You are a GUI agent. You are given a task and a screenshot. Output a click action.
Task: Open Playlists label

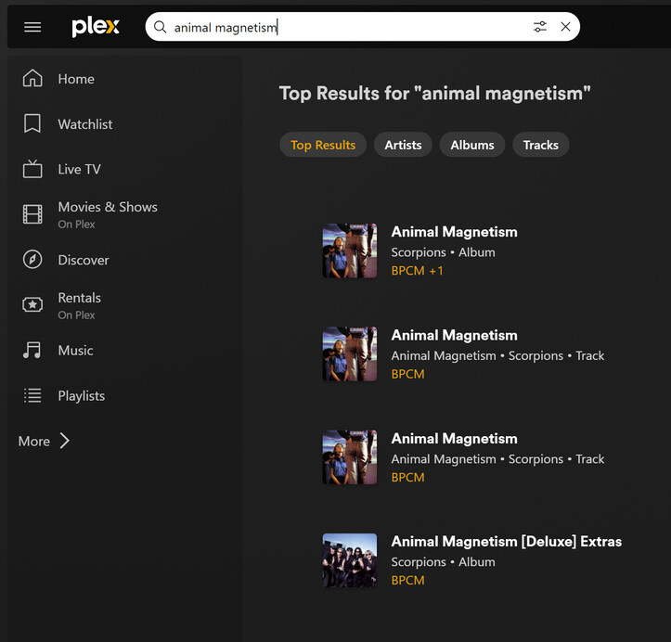pyautogui.click(x=82, y=396)
